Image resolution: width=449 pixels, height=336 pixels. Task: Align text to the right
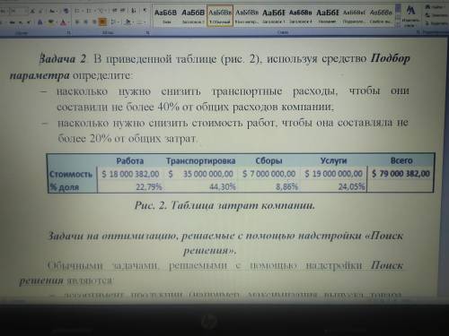click(x=94, y=22)
